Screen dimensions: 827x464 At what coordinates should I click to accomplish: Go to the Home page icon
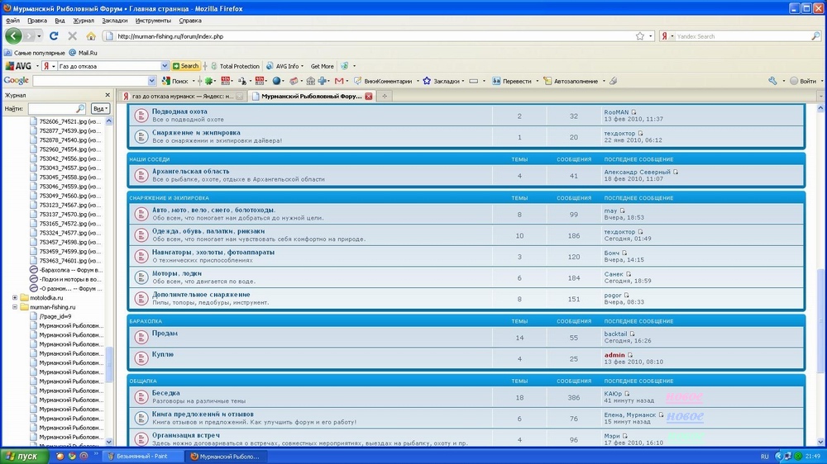(x=91, y=36)
